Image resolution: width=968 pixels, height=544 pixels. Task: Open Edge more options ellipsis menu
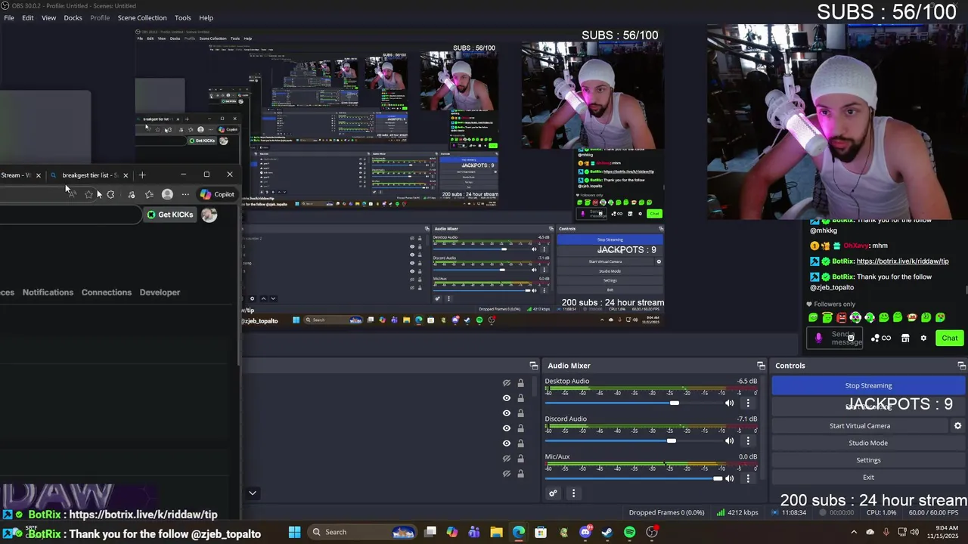[185, 194]
